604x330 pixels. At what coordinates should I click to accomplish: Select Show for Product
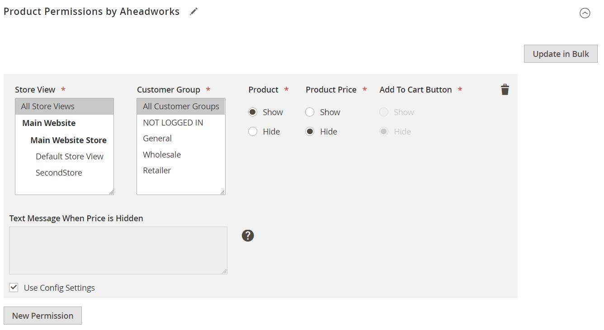tap(253, 112)
